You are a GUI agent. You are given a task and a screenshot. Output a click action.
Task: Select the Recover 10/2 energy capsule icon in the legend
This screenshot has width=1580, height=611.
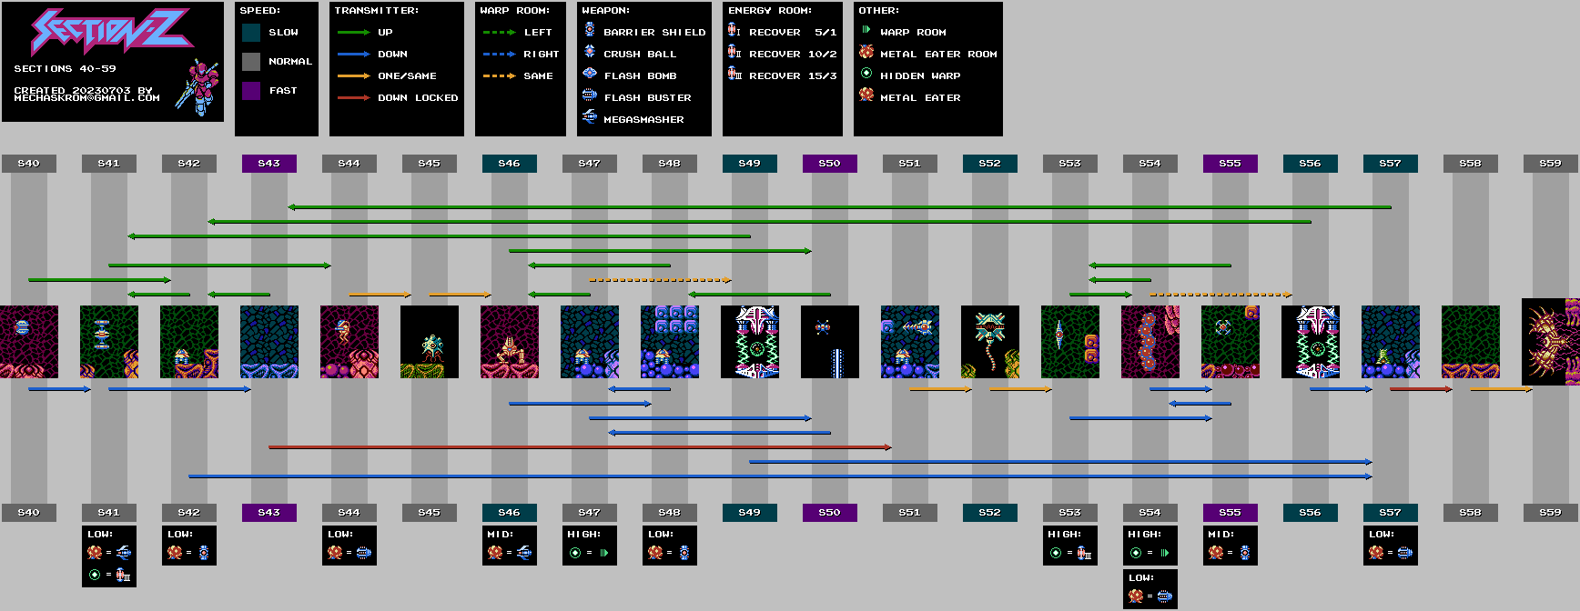point(734,53)
